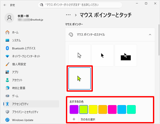This screenshot has height=124, width=160.
Task: Open 時刻と言語 settings page
Action: [x=31, y=88]
